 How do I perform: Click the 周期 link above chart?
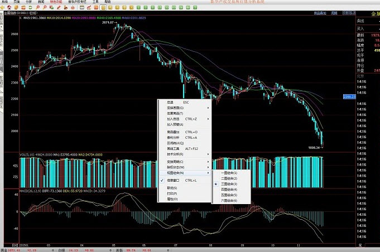(x=334, y=13)
